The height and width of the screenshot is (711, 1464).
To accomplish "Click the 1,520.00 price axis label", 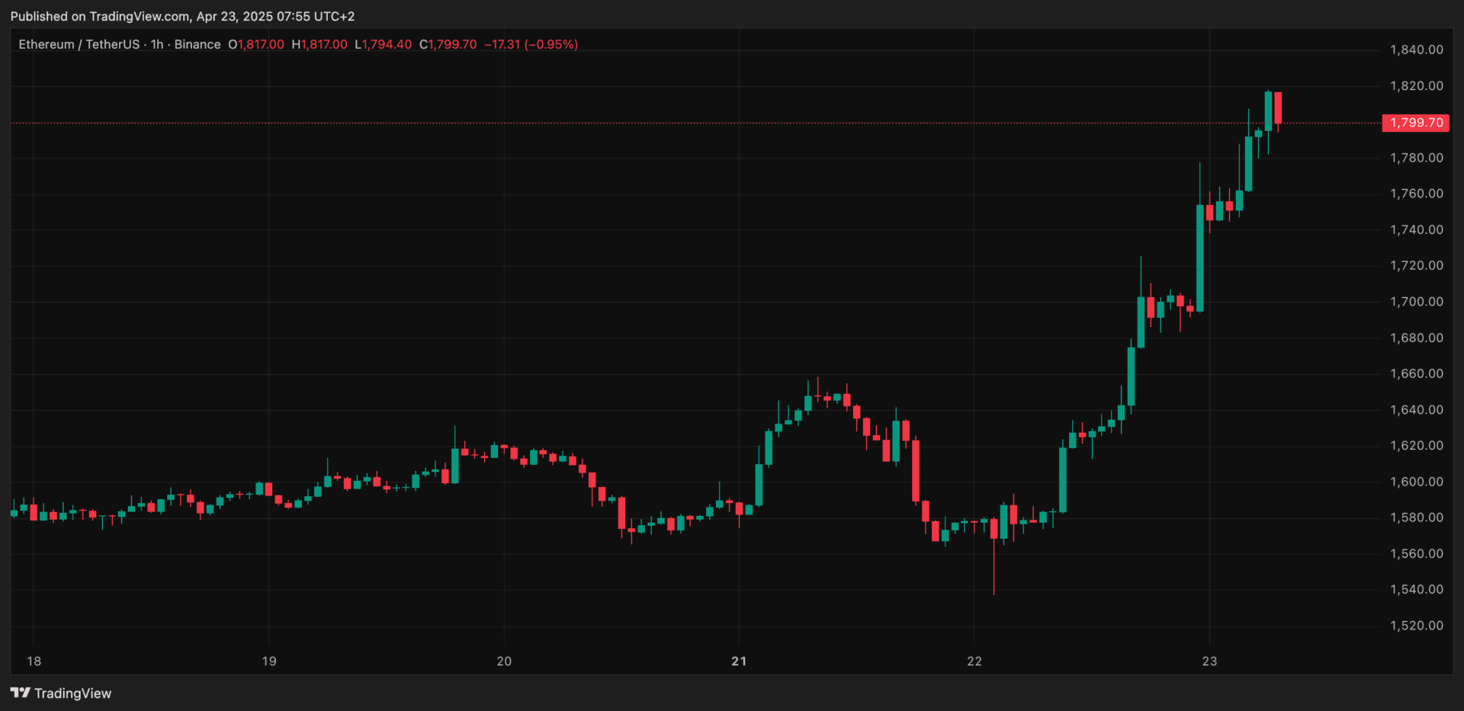I will tap(1416, 626).
